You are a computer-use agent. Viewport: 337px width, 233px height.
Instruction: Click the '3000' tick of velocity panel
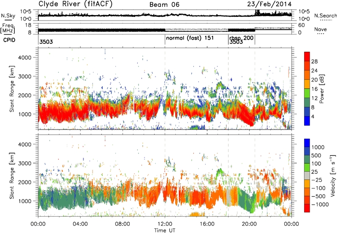[25, 163]
